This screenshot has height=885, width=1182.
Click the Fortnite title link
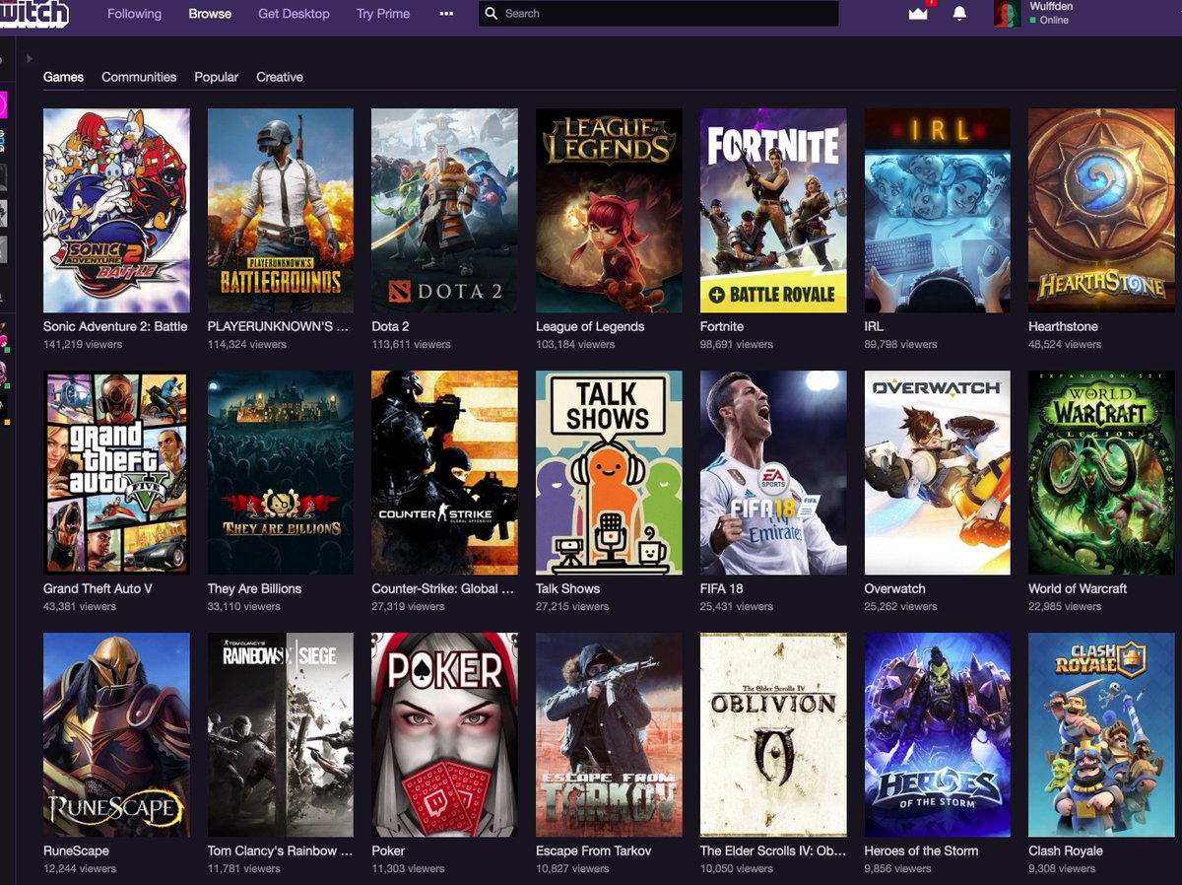(x=722, y=326)
